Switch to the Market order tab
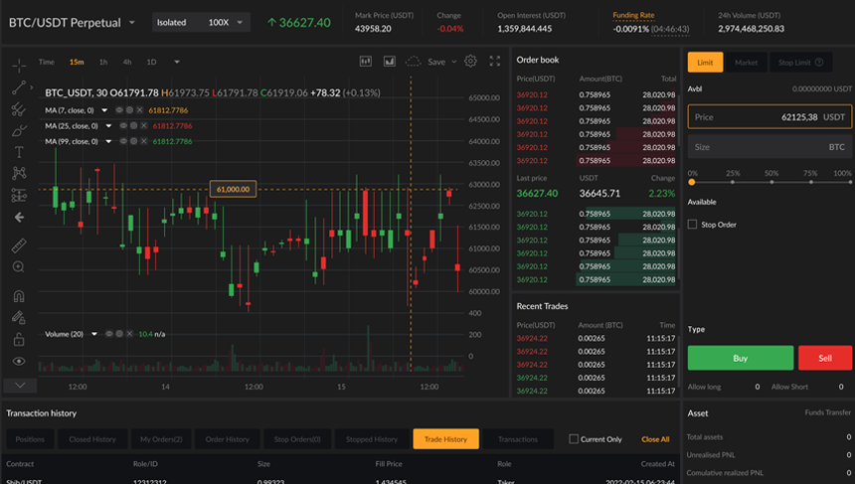This screenshot has height=484, width=855. coord(745,63)
